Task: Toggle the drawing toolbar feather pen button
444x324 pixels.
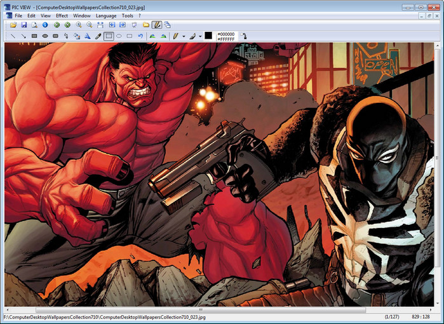Action: coord(157,25)
